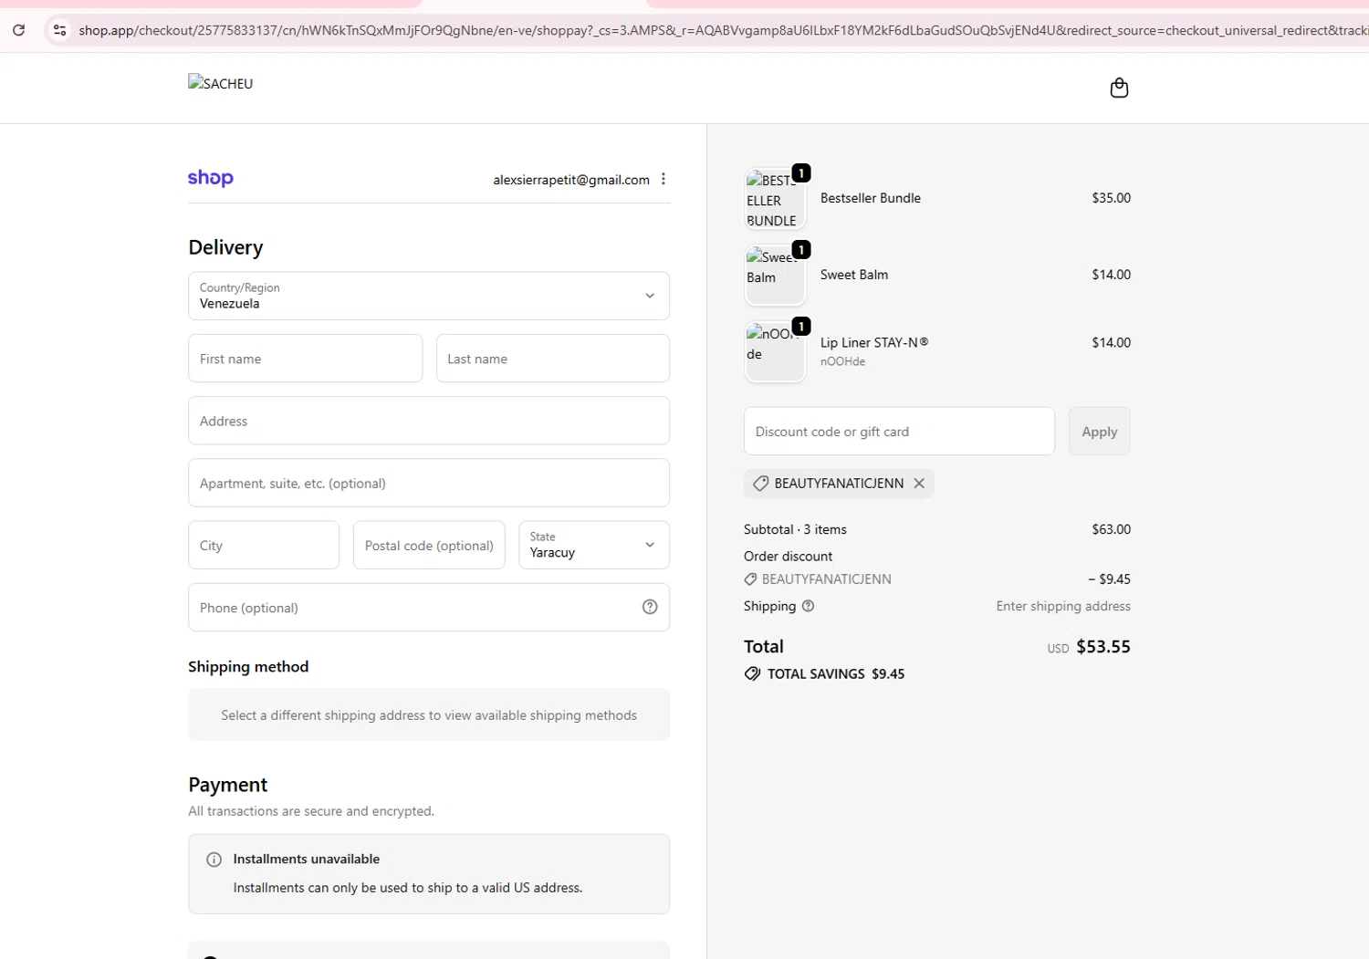The width and height of the screenshot is (1369, 959).
Task: Click the Bestseller Bundle product name
Action: pyautogui.click(x=871, y=198)
